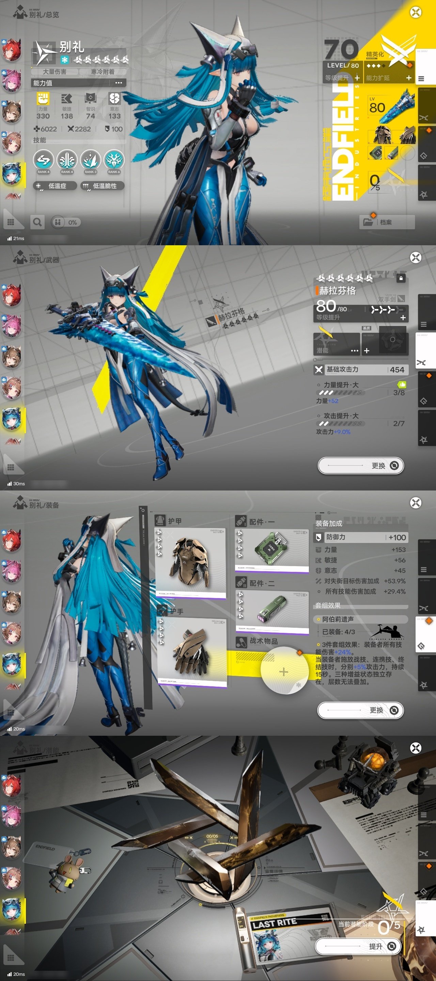Click the magnifier icon beside 0%
The width and height of the screenshot is (436, 981).
click(37, 222)
